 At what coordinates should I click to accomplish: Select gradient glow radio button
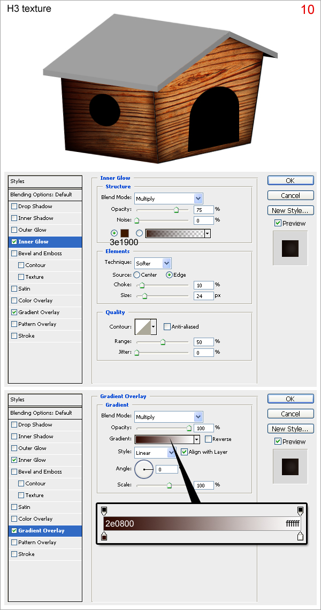[139, 233]
